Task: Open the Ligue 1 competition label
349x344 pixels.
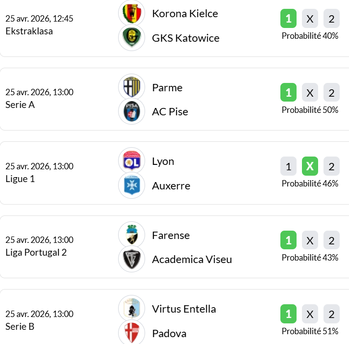Action: pos(20,179)
